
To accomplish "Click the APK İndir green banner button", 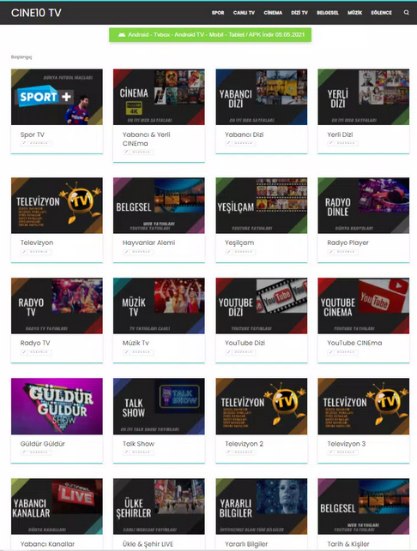I will pyautogui.click(x=210, y=35).
